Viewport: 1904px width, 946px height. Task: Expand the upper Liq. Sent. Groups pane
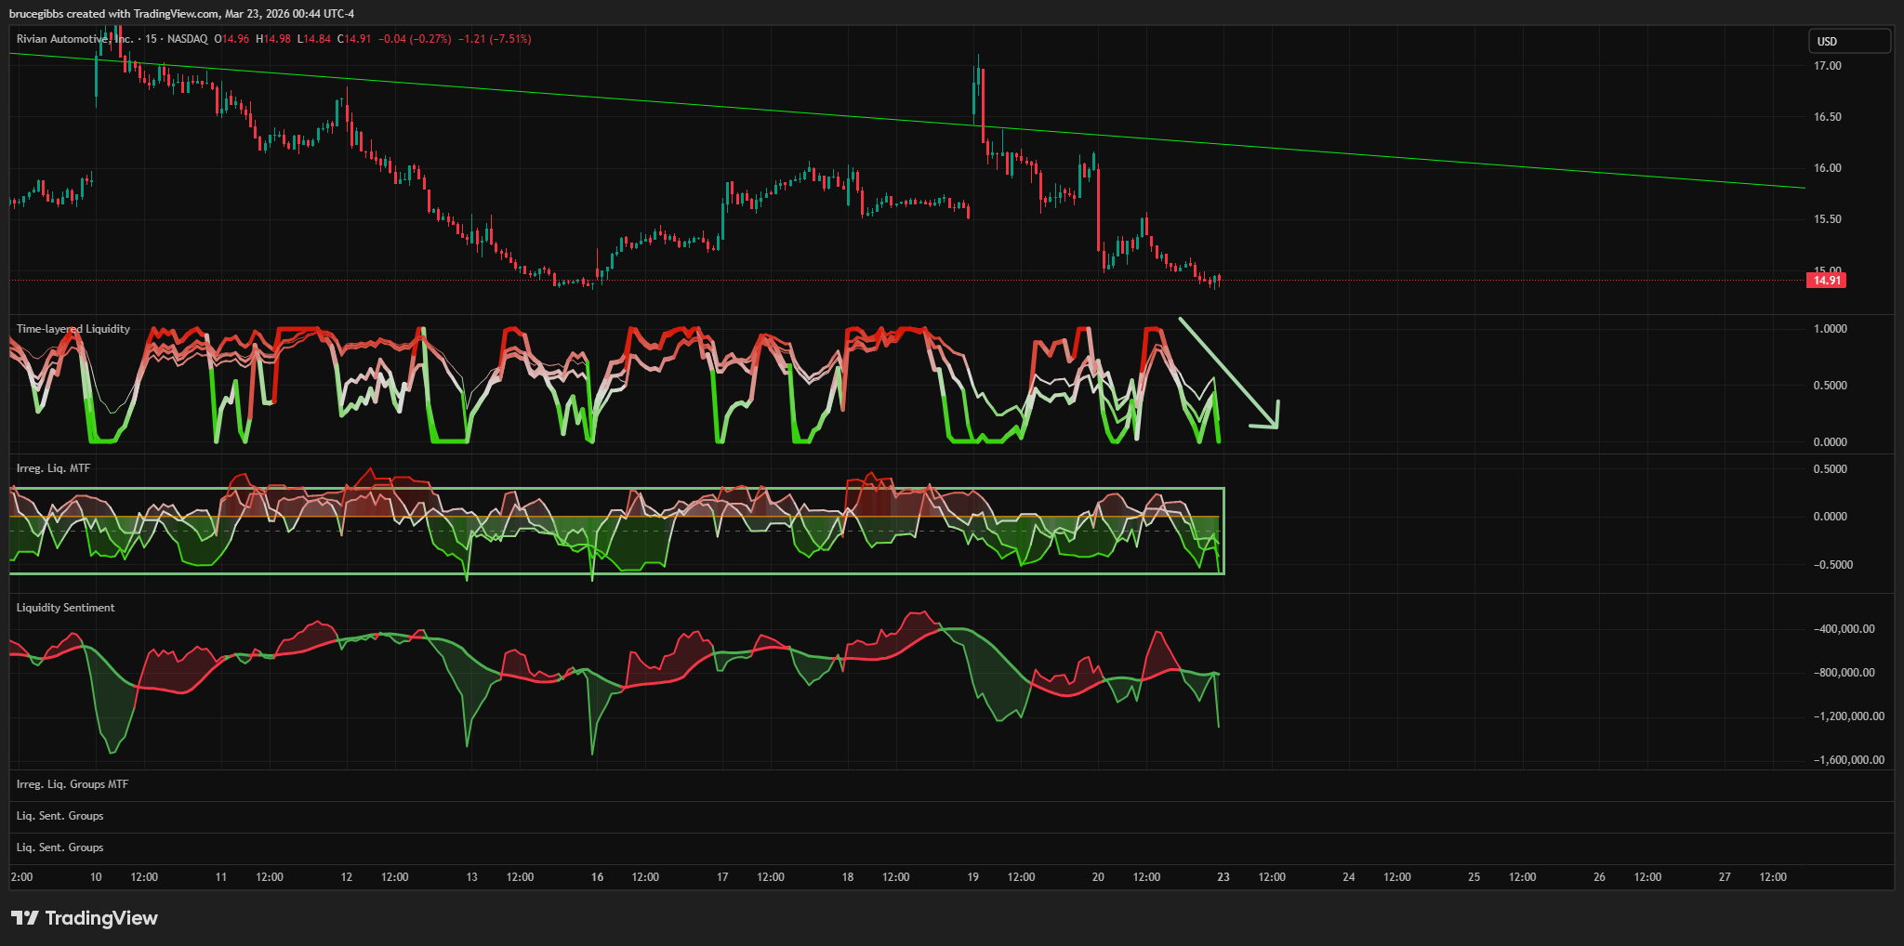59,816
